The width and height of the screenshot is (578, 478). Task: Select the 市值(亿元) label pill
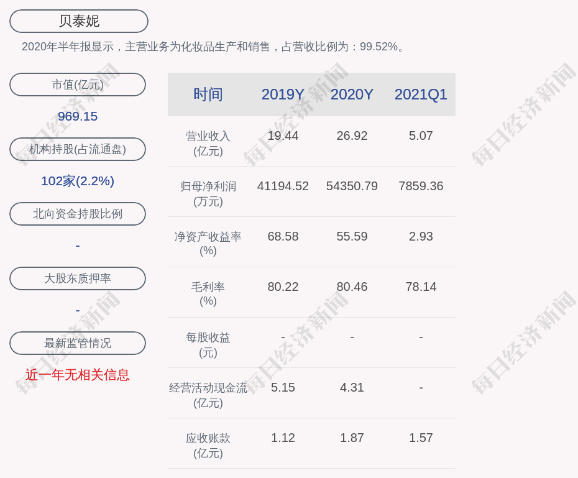pyautogui.click(x=78, y=85)
